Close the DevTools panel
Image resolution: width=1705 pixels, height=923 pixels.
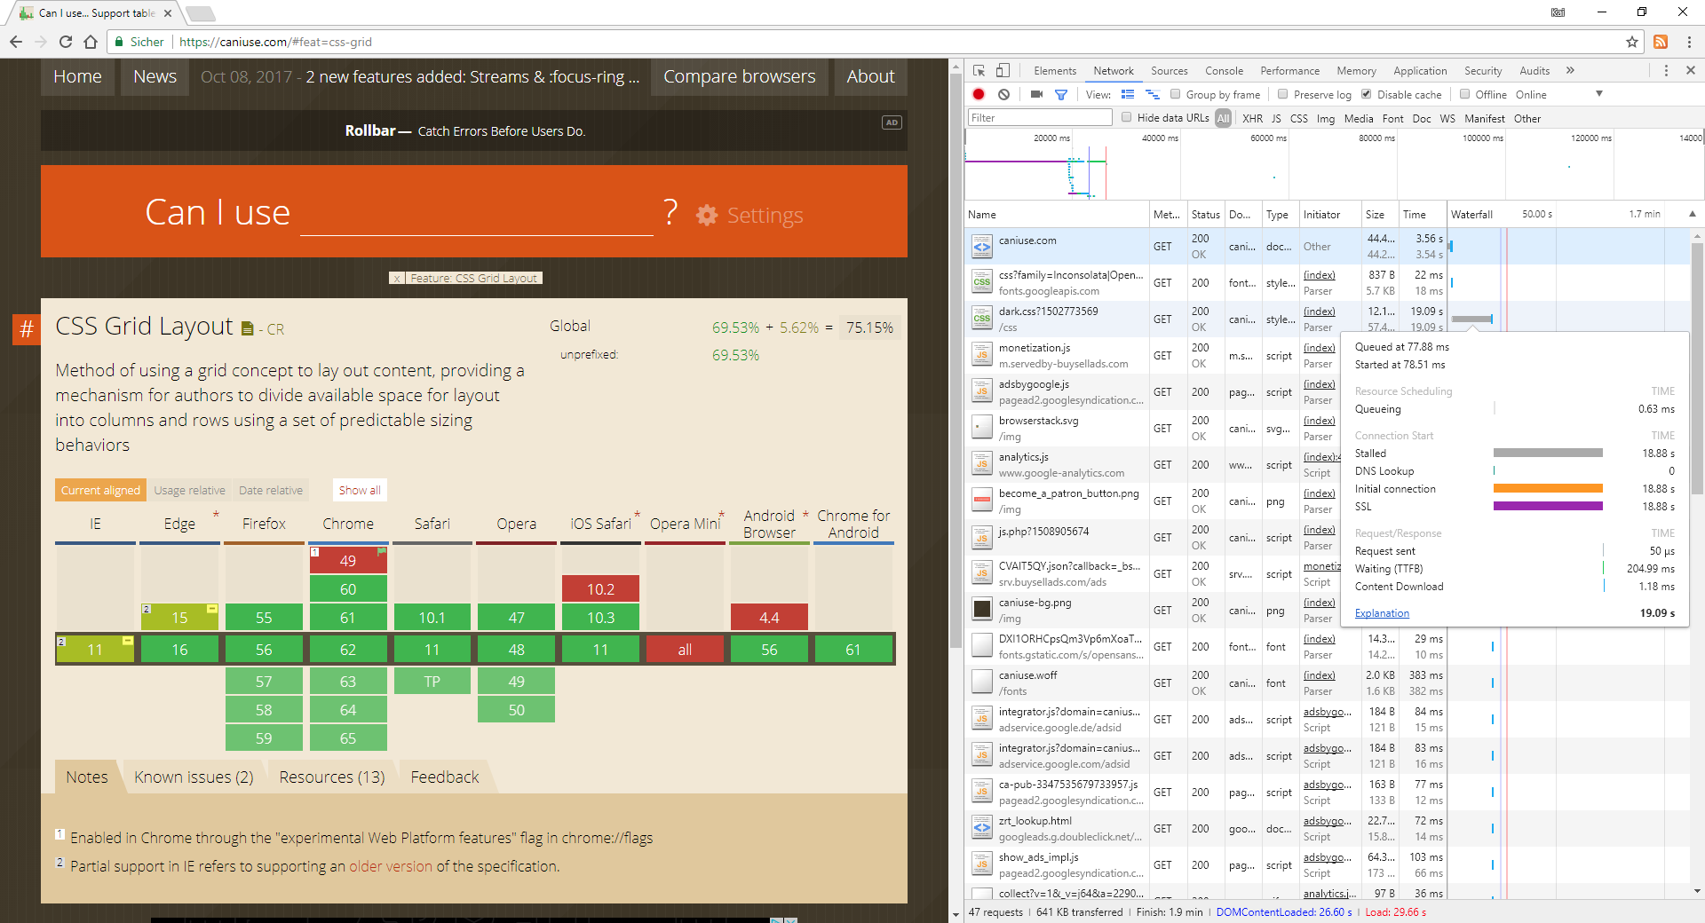[1690, 70]
